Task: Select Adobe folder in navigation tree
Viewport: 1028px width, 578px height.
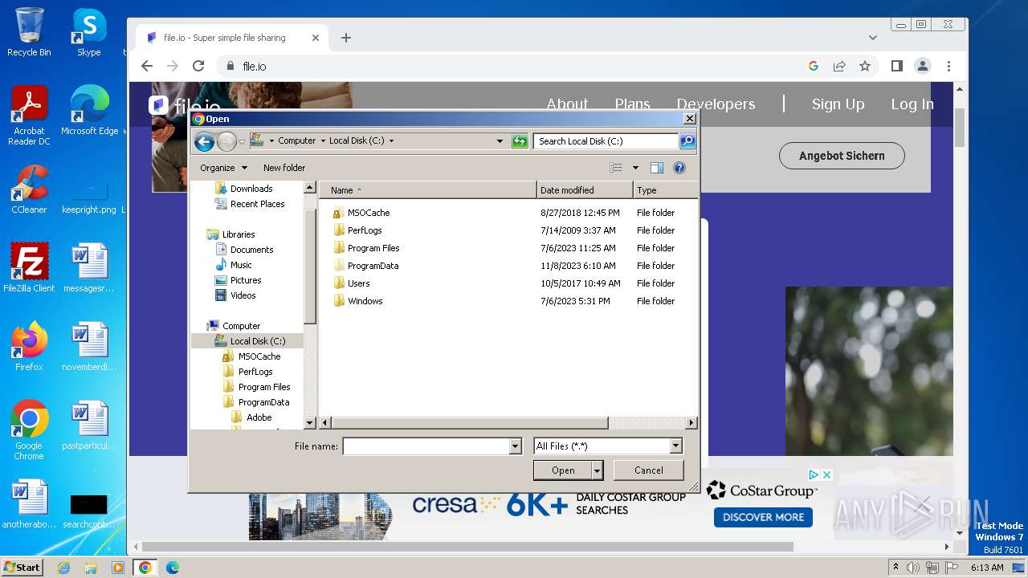Action: point(259,417)
